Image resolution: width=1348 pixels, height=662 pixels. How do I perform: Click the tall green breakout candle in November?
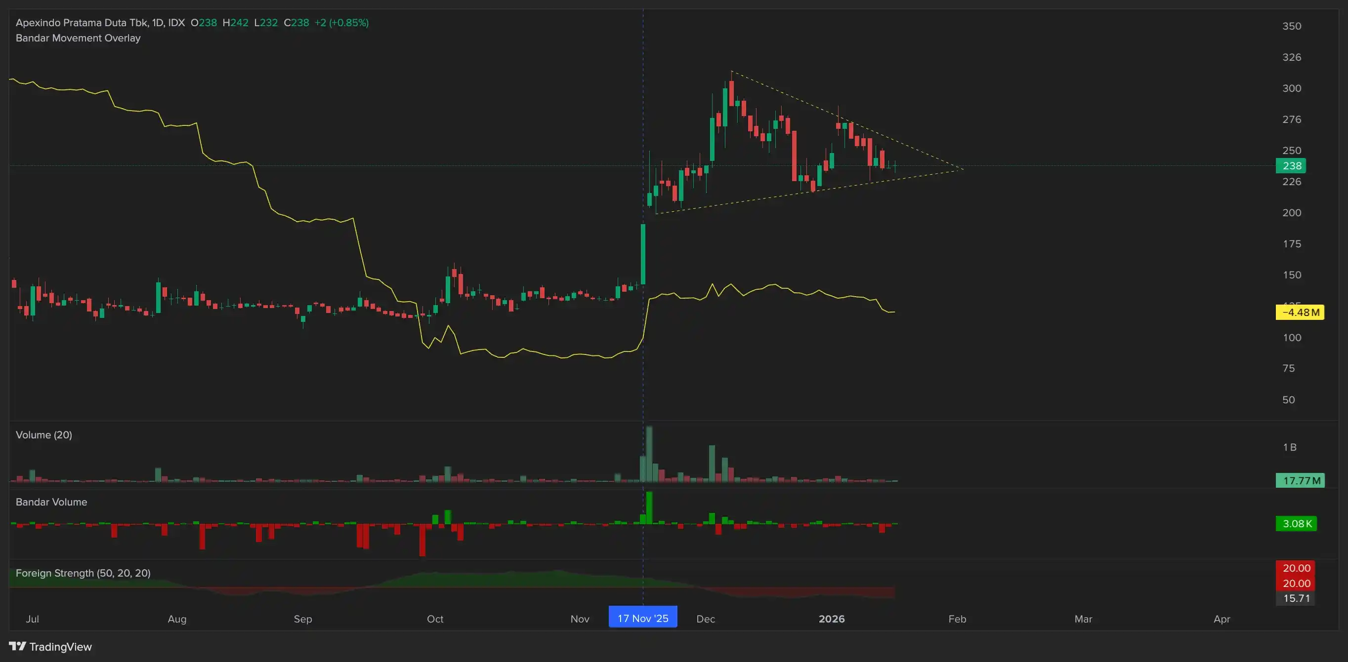click(643, 255)
